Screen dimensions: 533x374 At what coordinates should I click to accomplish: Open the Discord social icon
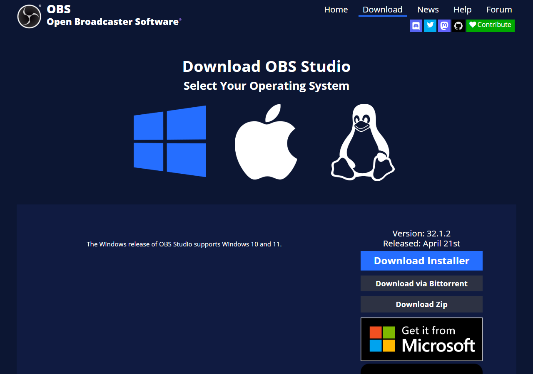click(x=416, y=26)
